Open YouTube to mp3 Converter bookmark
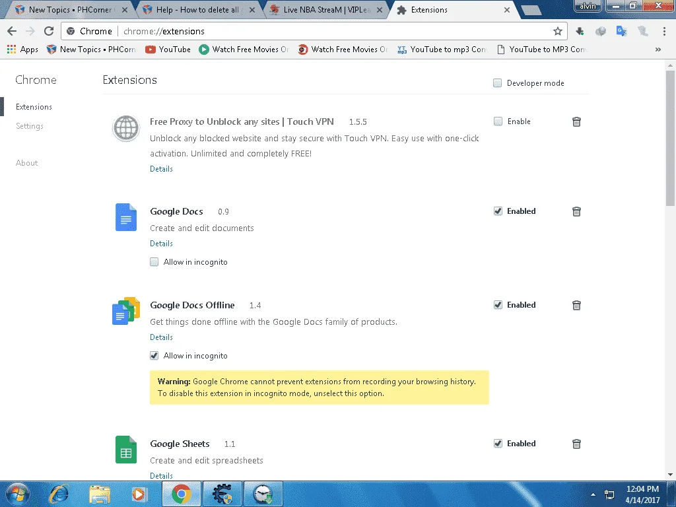This screenshot has width=676, height=507. pyautogui.click(x=442, y=49)
